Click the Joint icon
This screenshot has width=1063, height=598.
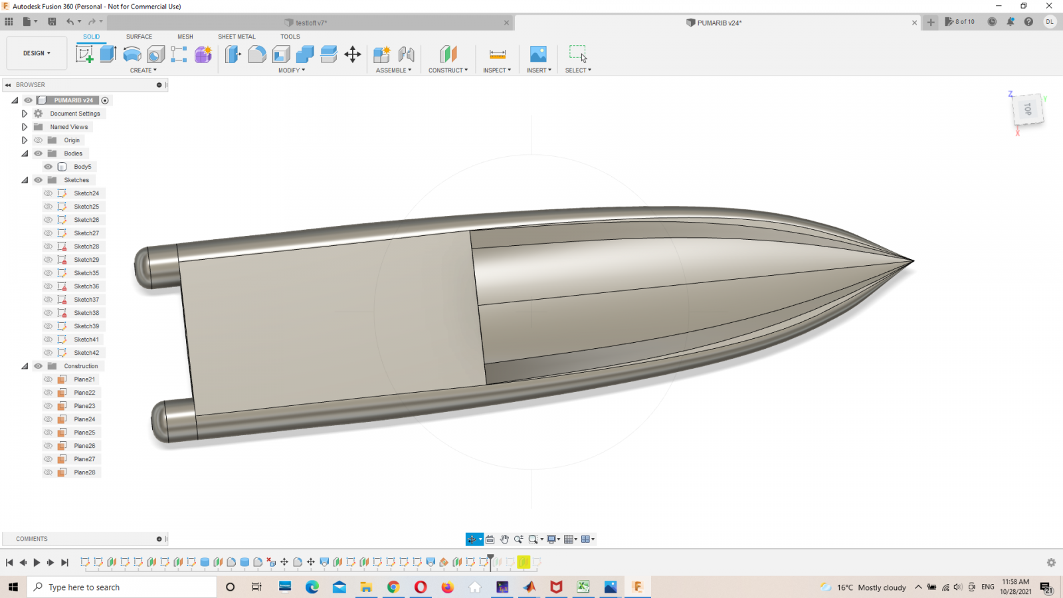point(407,54)
